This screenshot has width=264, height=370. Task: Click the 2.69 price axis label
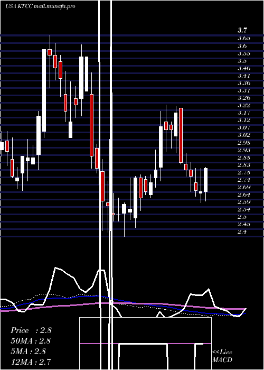244,187
